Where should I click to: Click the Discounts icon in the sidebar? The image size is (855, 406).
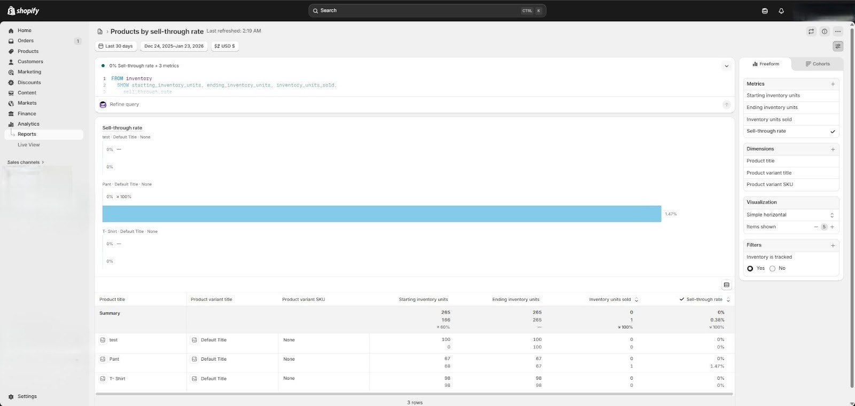click(11, 83)
